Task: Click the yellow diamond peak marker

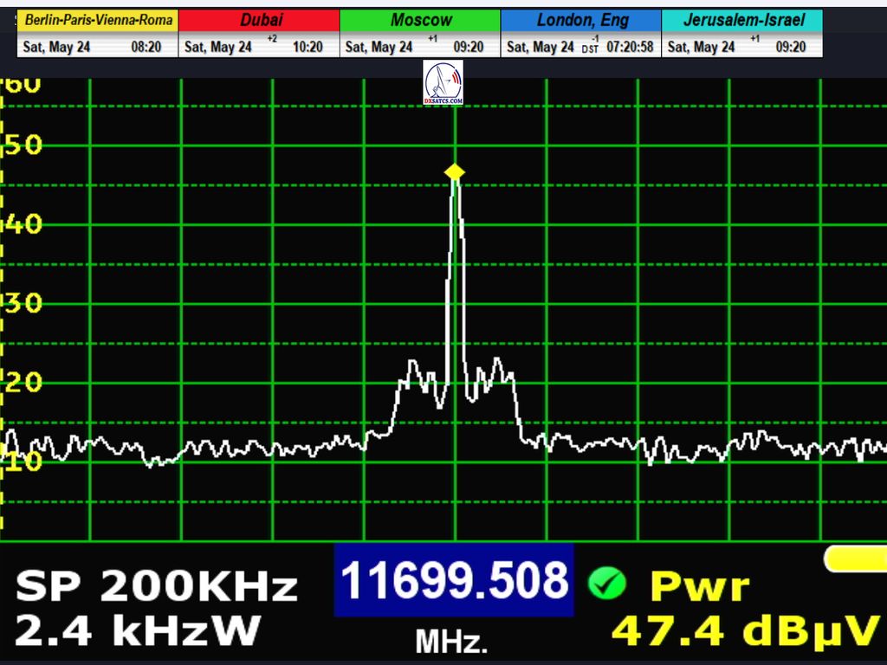Action: (x=455, y=172)
